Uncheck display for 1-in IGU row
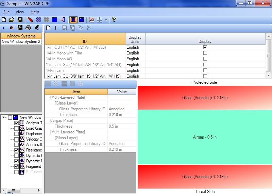This screenshot has height=194, width=272. click(205, 47)
